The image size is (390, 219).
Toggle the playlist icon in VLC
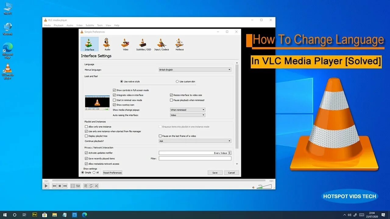click(86, 186)
